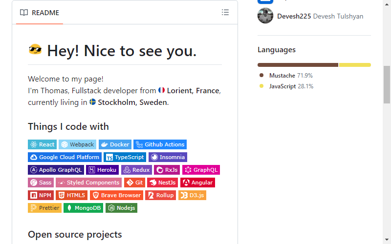The width and height of the screenshot is (391, 244).
Task: Select the README tab
Action: (40, 13)
